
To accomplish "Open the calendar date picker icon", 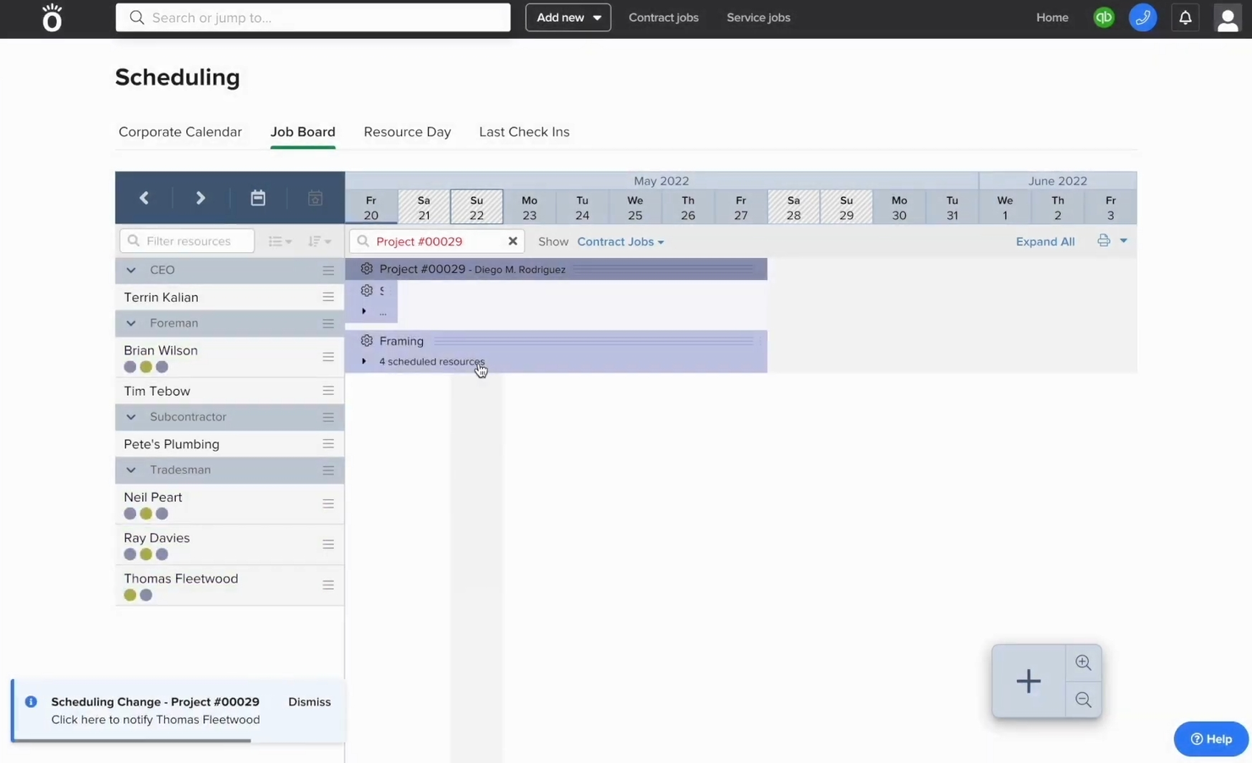I will (x=258, y=197).
